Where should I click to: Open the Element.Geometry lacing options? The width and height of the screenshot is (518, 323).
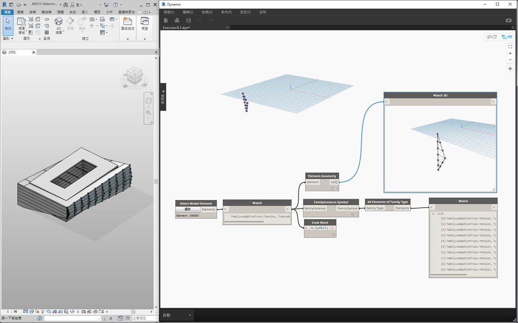[337, 188]
